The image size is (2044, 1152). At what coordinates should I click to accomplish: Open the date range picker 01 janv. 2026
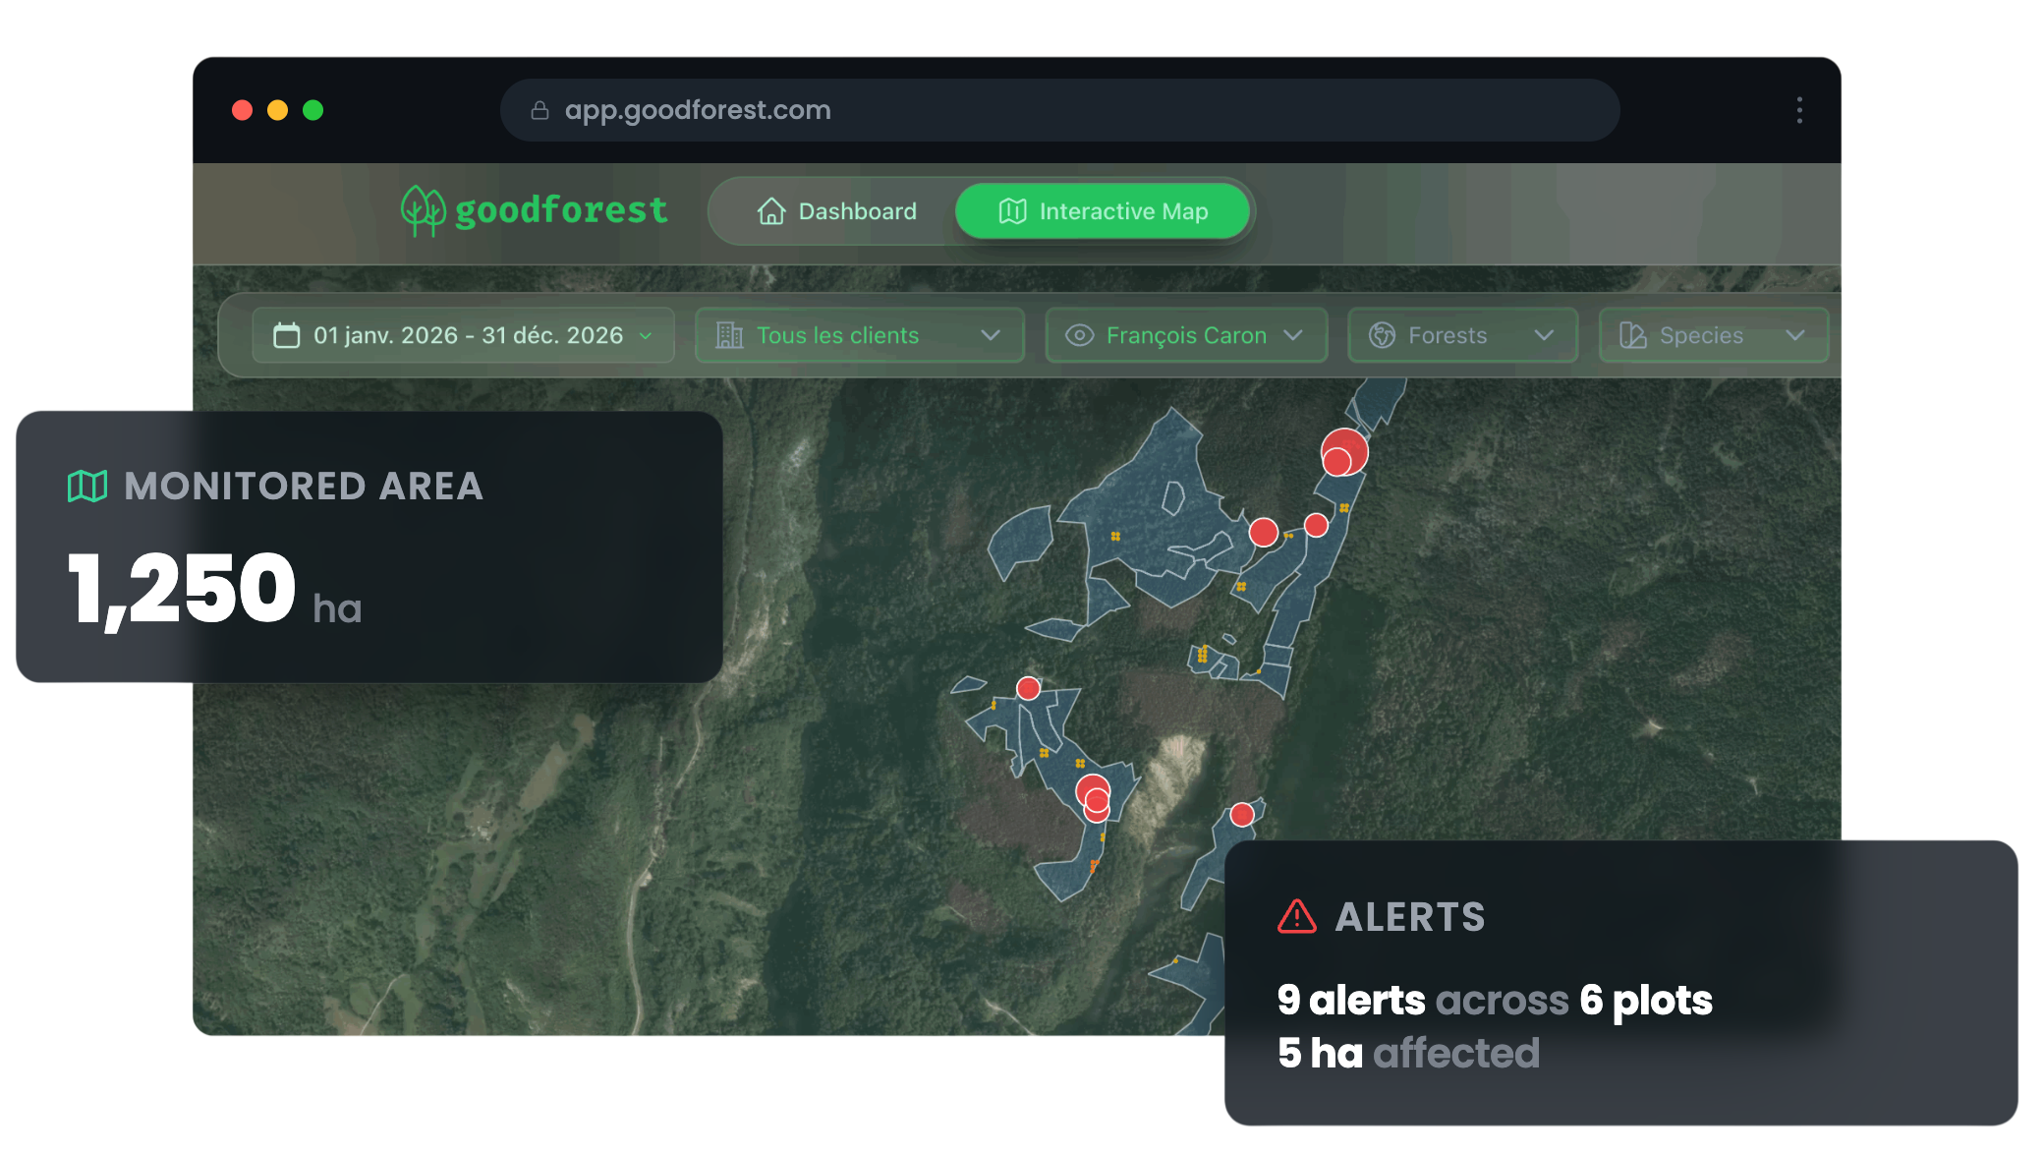point(463,335)
